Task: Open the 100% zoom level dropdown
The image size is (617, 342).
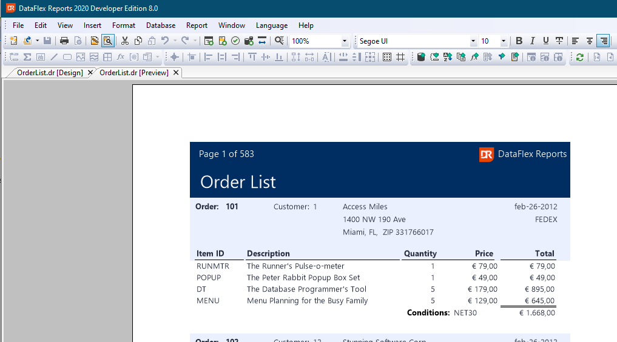Action: tap(345, 41)
